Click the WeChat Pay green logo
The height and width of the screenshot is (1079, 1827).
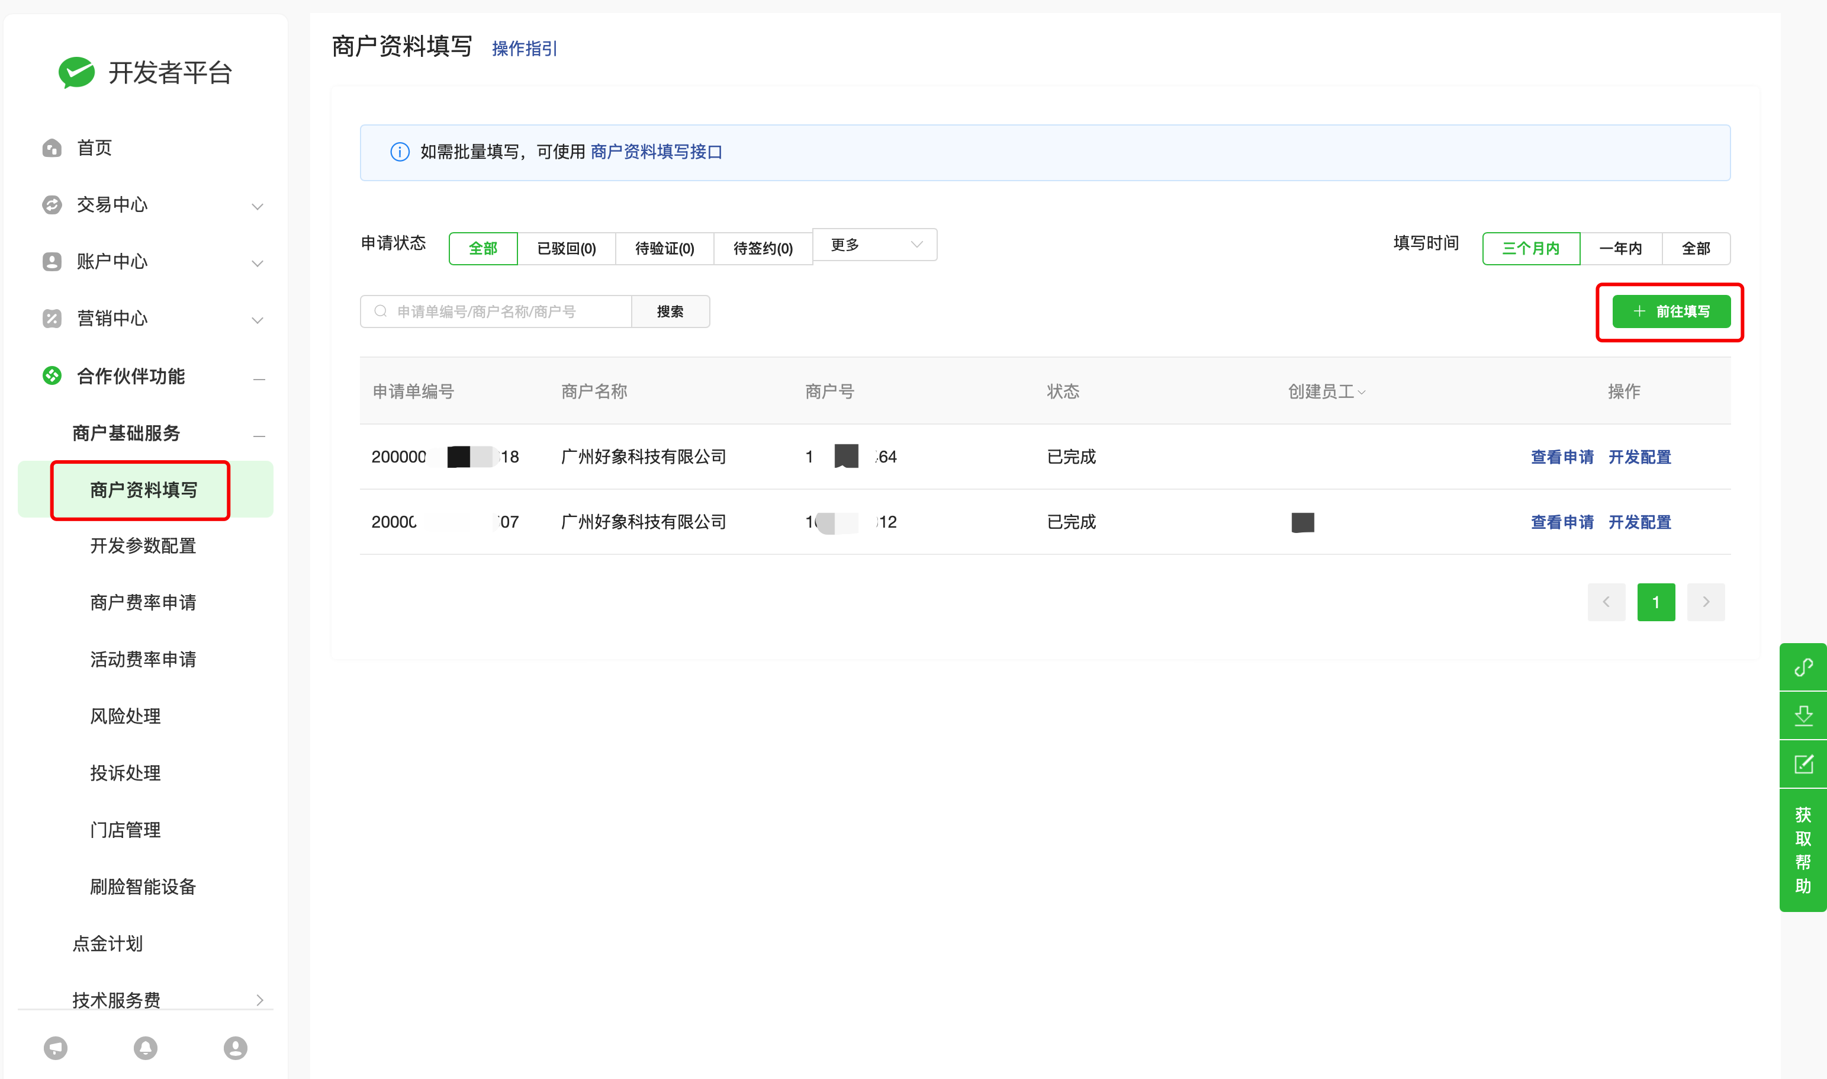coord(76,72)
